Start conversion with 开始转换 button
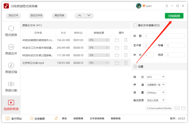Viewport: 189px width, 124px height. pyautogui.click(x=174, y=16)
